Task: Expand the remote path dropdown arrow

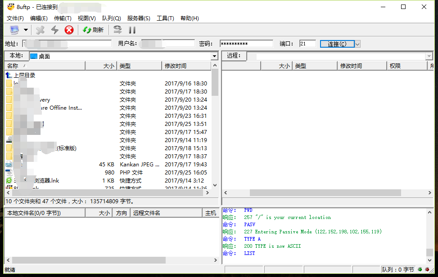Action: pyautogui.click(x=429, y=56)
